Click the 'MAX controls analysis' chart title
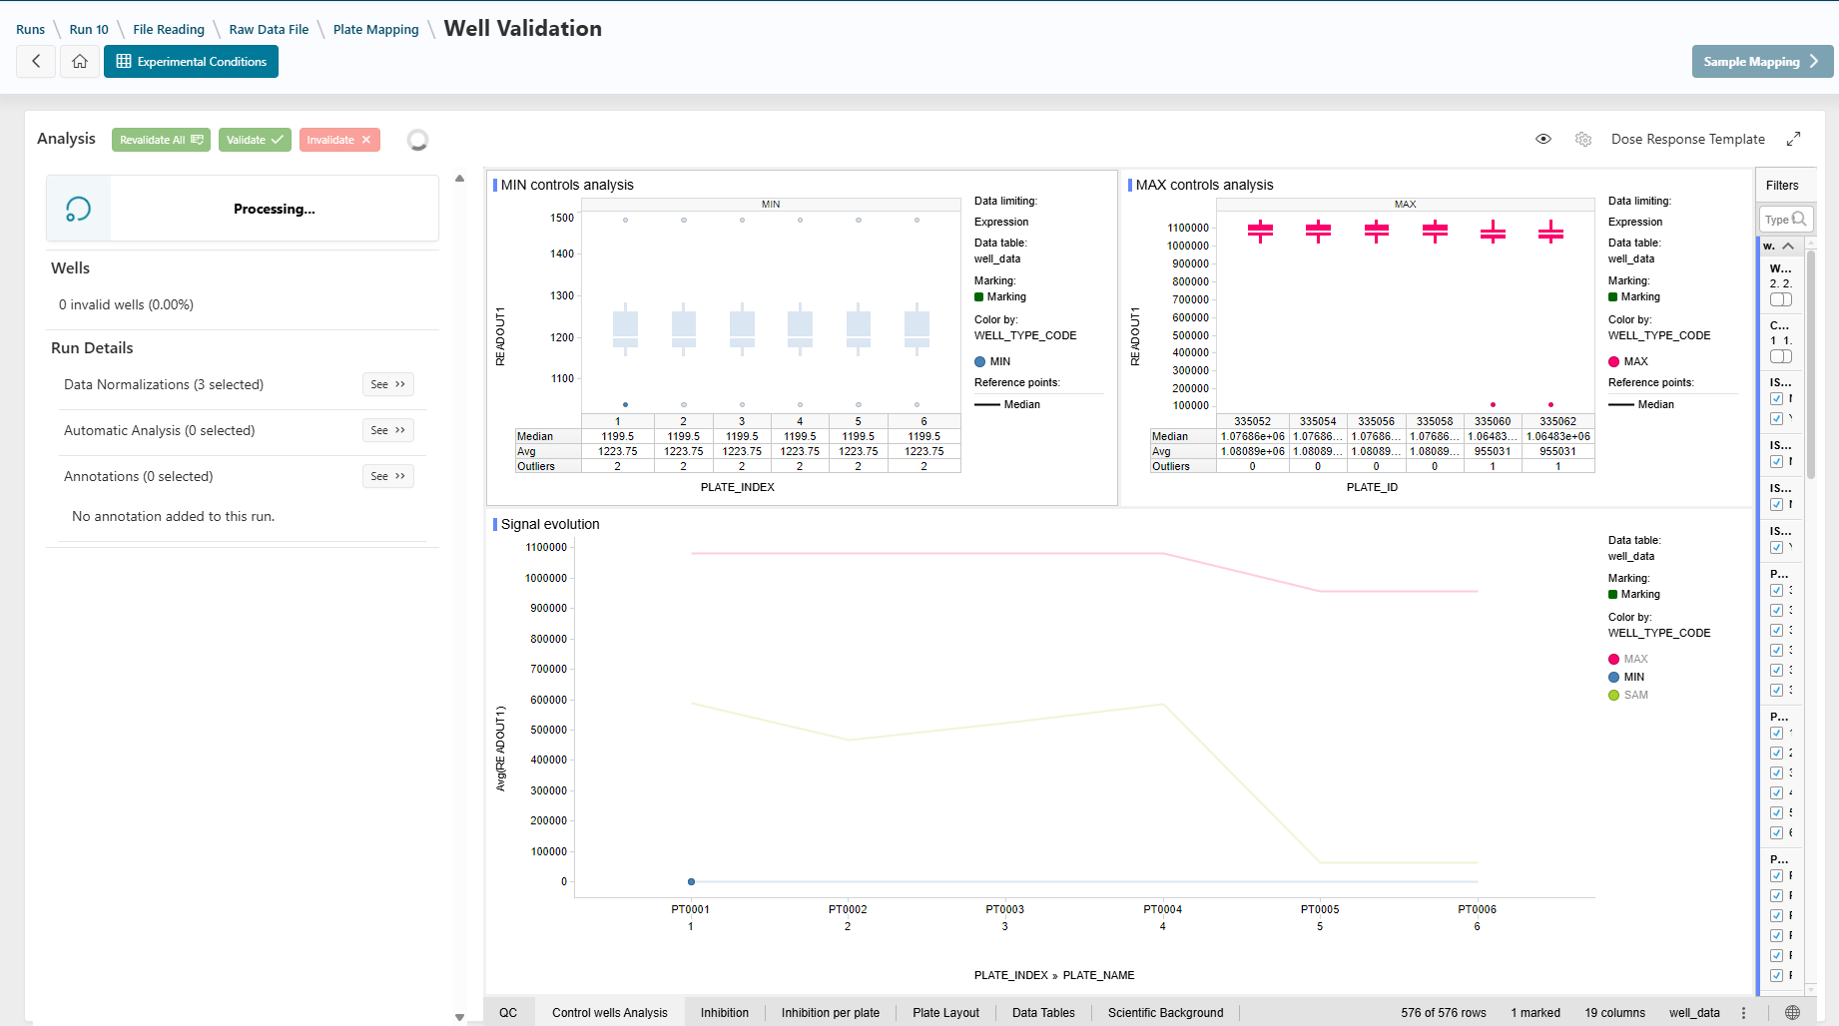 (x=1204, y=185)
